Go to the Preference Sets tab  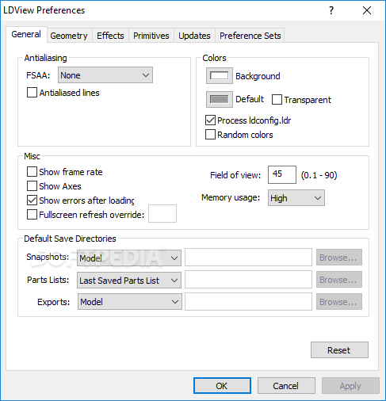tap(250, 36)
